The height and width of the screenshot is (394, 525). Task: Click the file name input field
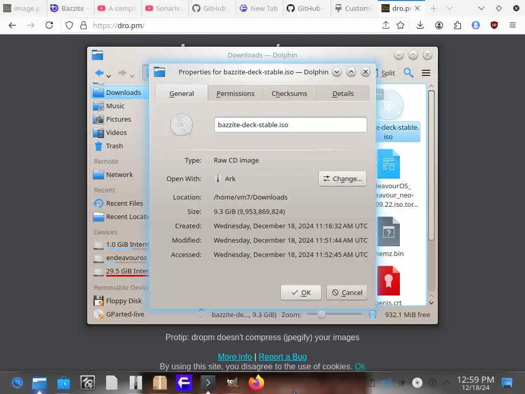pos(290,125)
